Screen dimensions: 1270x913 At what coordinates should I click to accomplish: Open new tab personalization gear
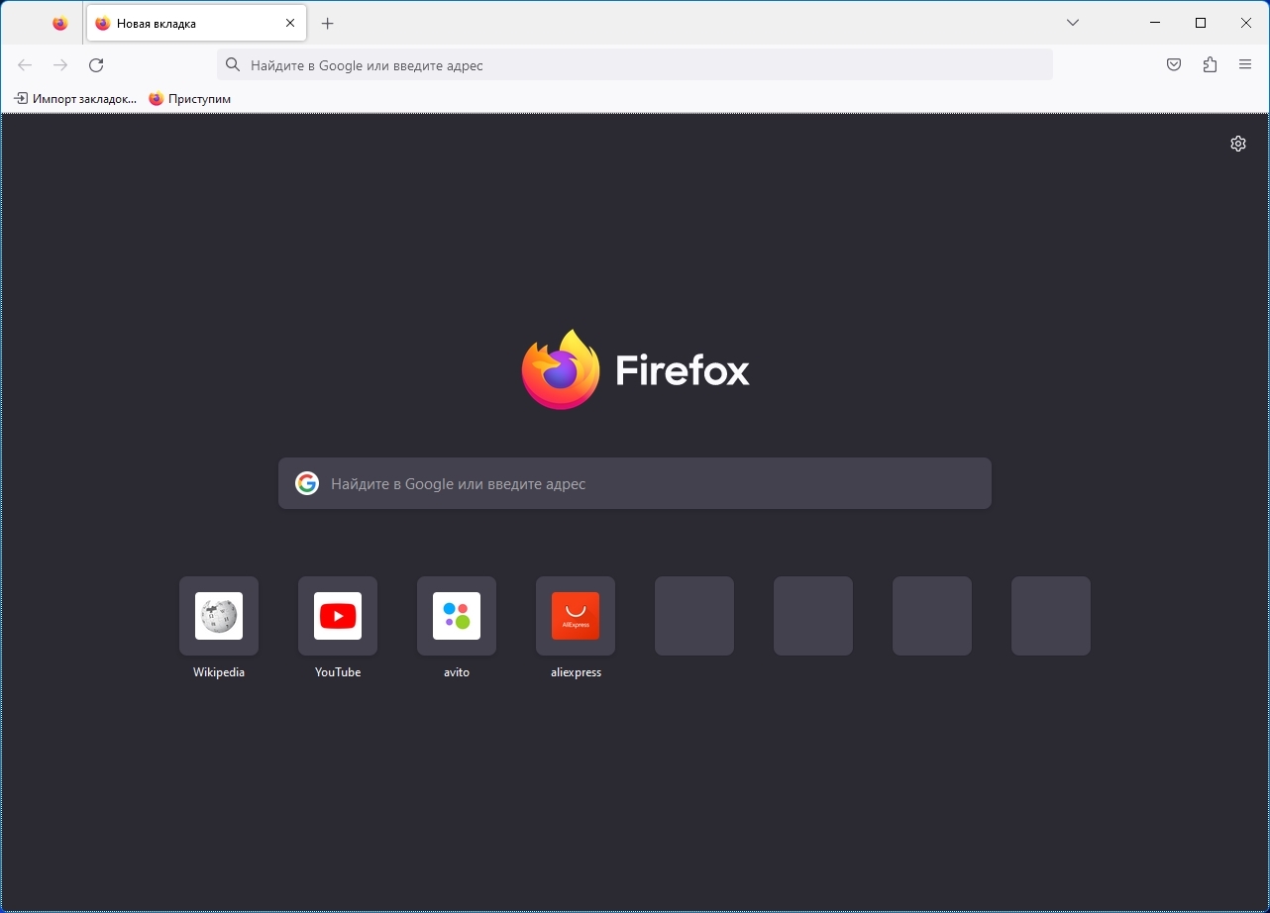(1238, 144)
